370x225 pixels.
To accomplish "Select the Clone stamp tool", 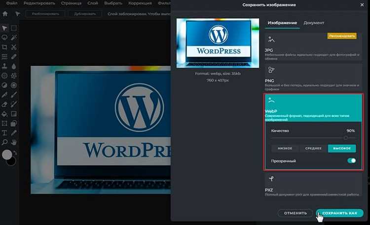I will [x=4, y=66].
